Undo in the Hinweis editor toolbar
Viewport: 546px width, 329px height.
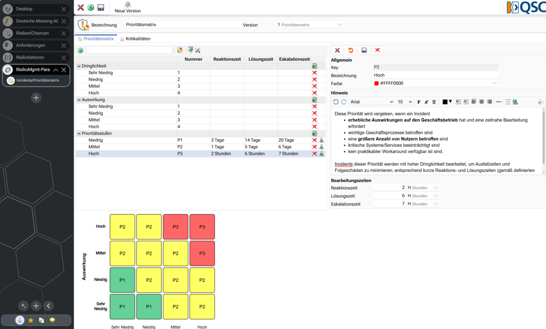pos(336,102)
